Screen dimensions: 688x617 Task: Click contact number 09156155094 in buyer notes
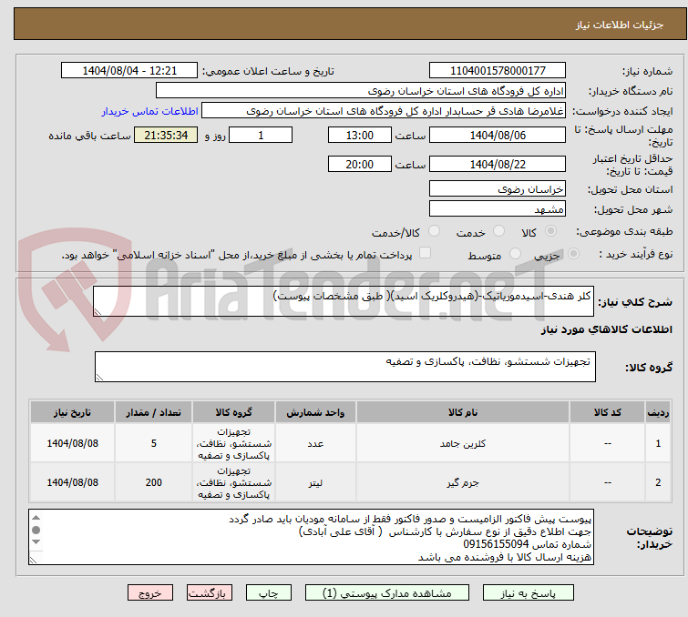(496, 544)
